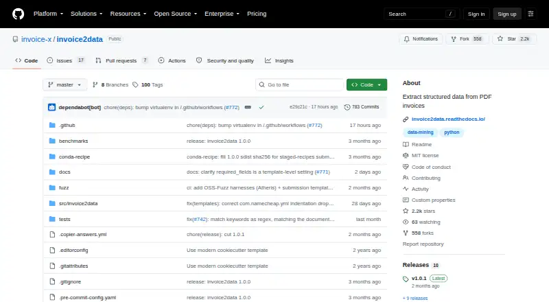The height and width of the screenshot is (302, 549).
Task: Click the dependabot avatar icon
Action: click(52, 107)
